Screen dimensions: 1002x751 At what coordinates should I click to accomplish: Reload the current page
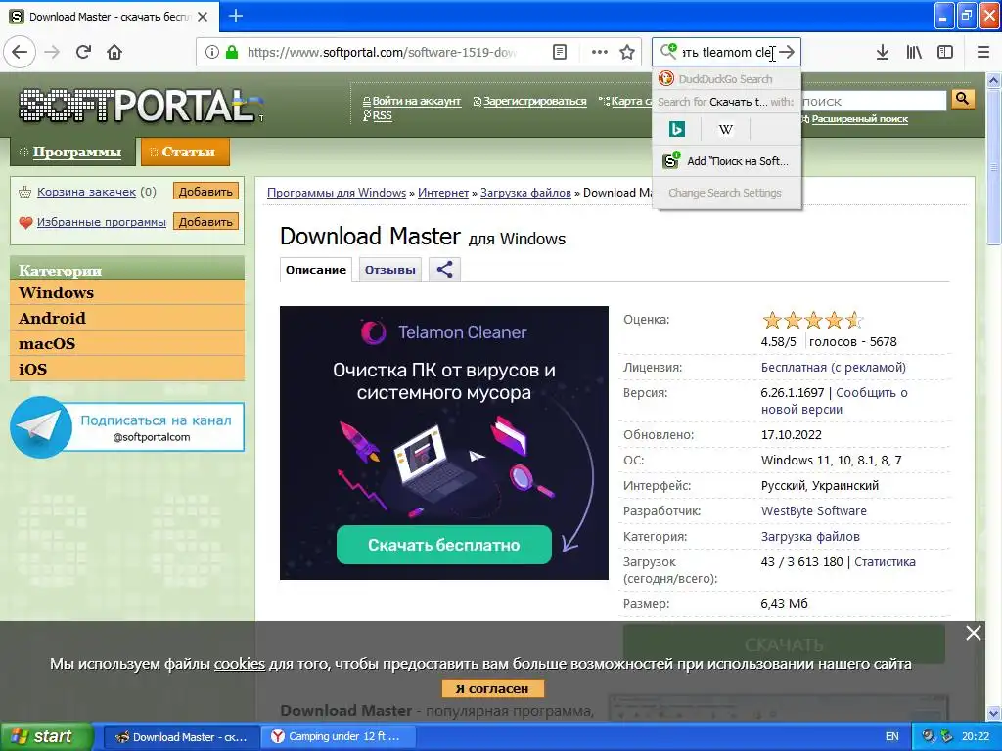point(84,52)
